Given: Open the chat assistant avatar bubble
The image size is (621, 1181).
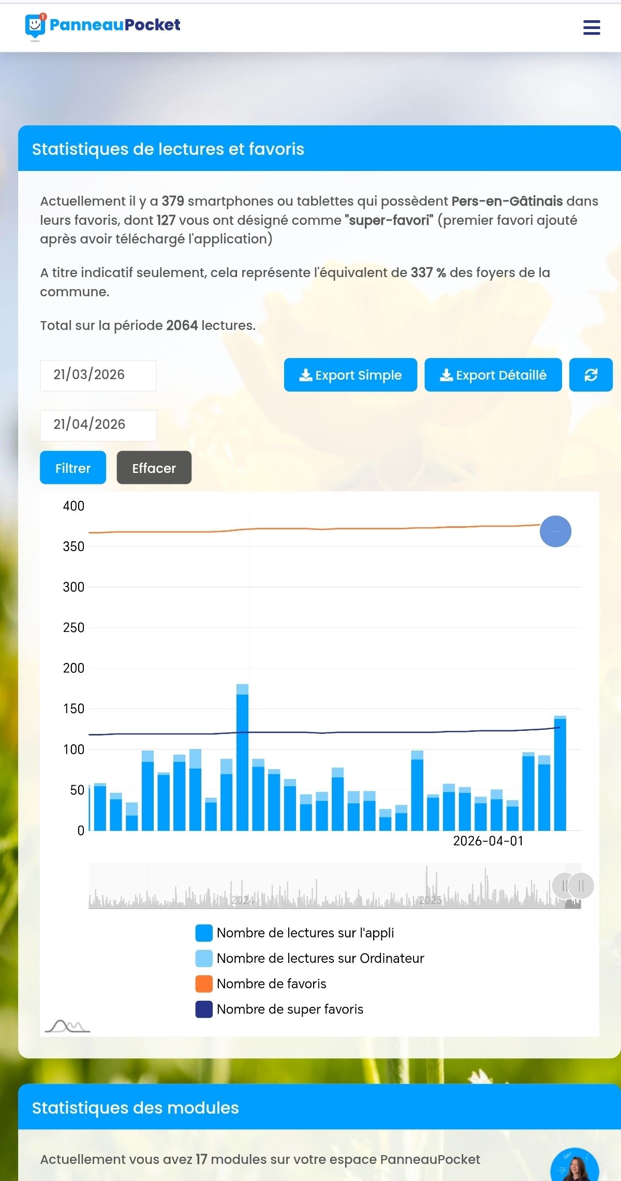Looking at the screenshot, I should click(x=574, y=1168).
